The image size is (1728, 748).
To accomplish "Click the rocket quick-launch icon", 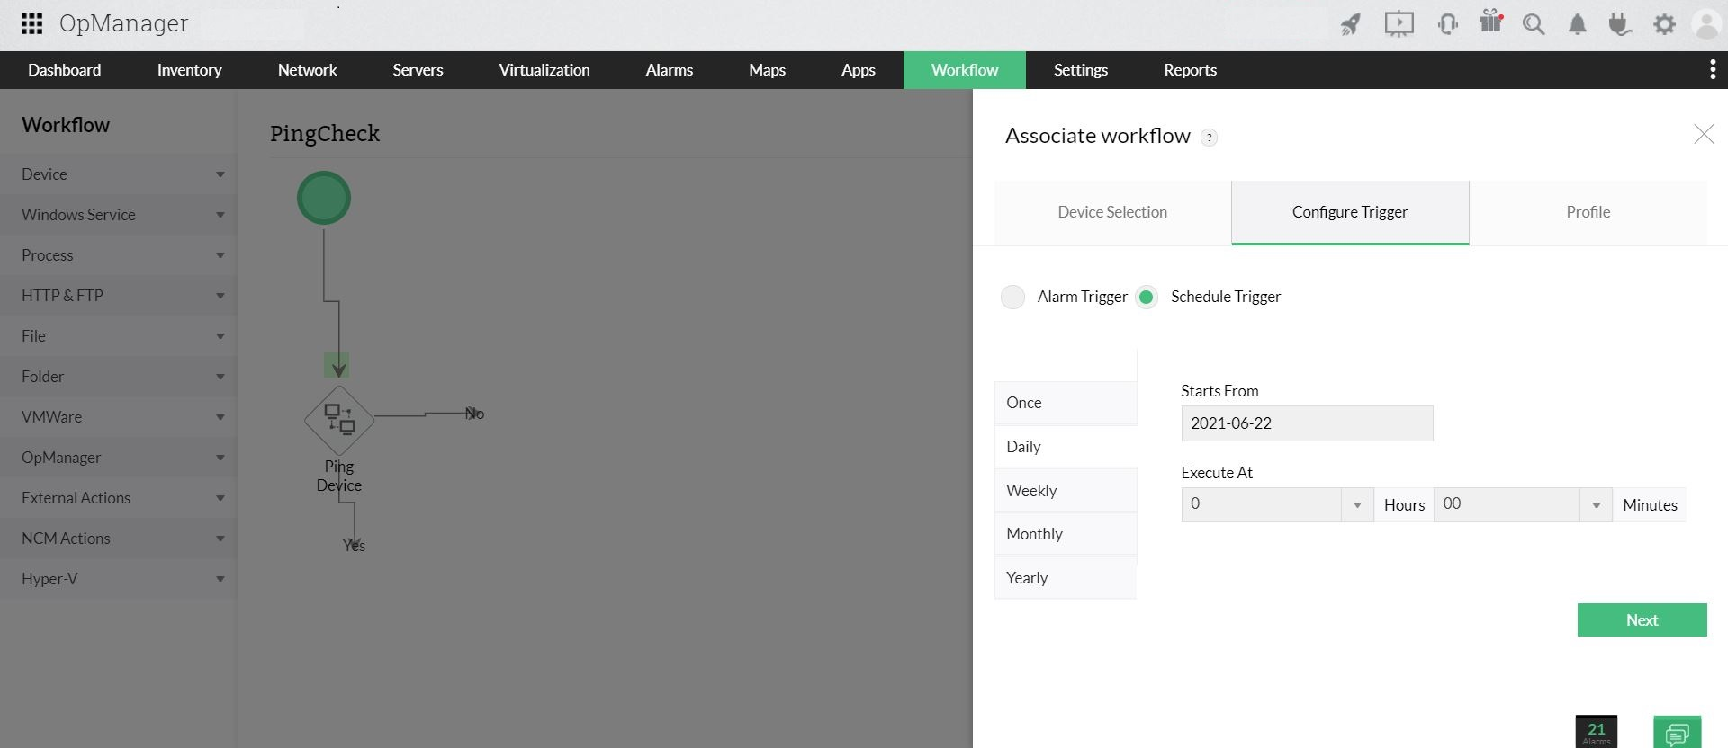I will [x=1351, y=24].
